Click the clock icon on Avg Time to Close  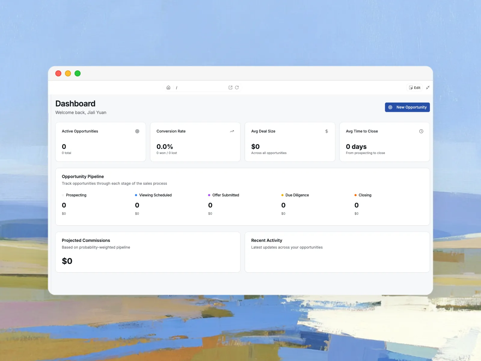pos(421,131)
